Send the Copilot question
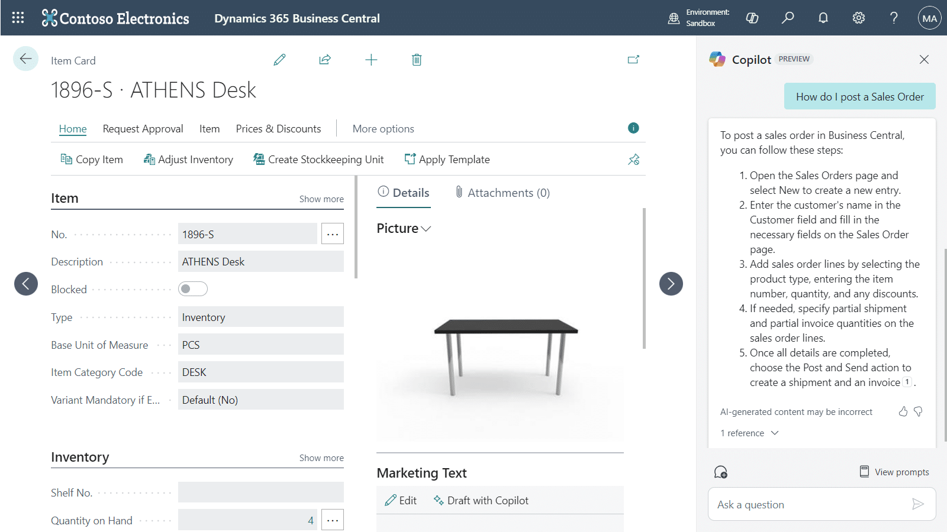 point(918,504)
